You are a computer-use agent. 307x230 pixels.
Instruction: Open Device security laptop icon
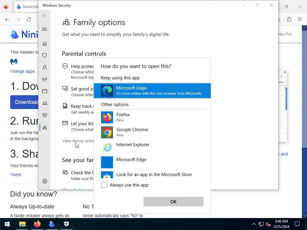[x=45, y=103]
